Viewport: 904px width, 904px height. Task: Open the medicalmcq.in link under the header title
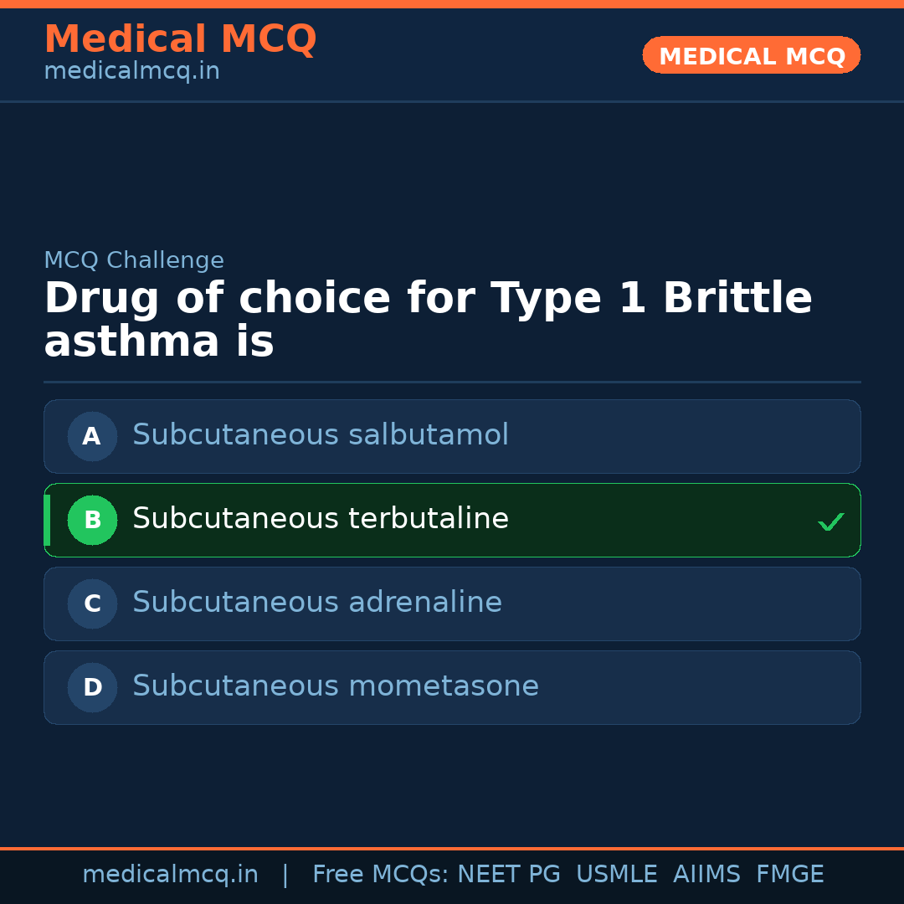tap(131, 72)
